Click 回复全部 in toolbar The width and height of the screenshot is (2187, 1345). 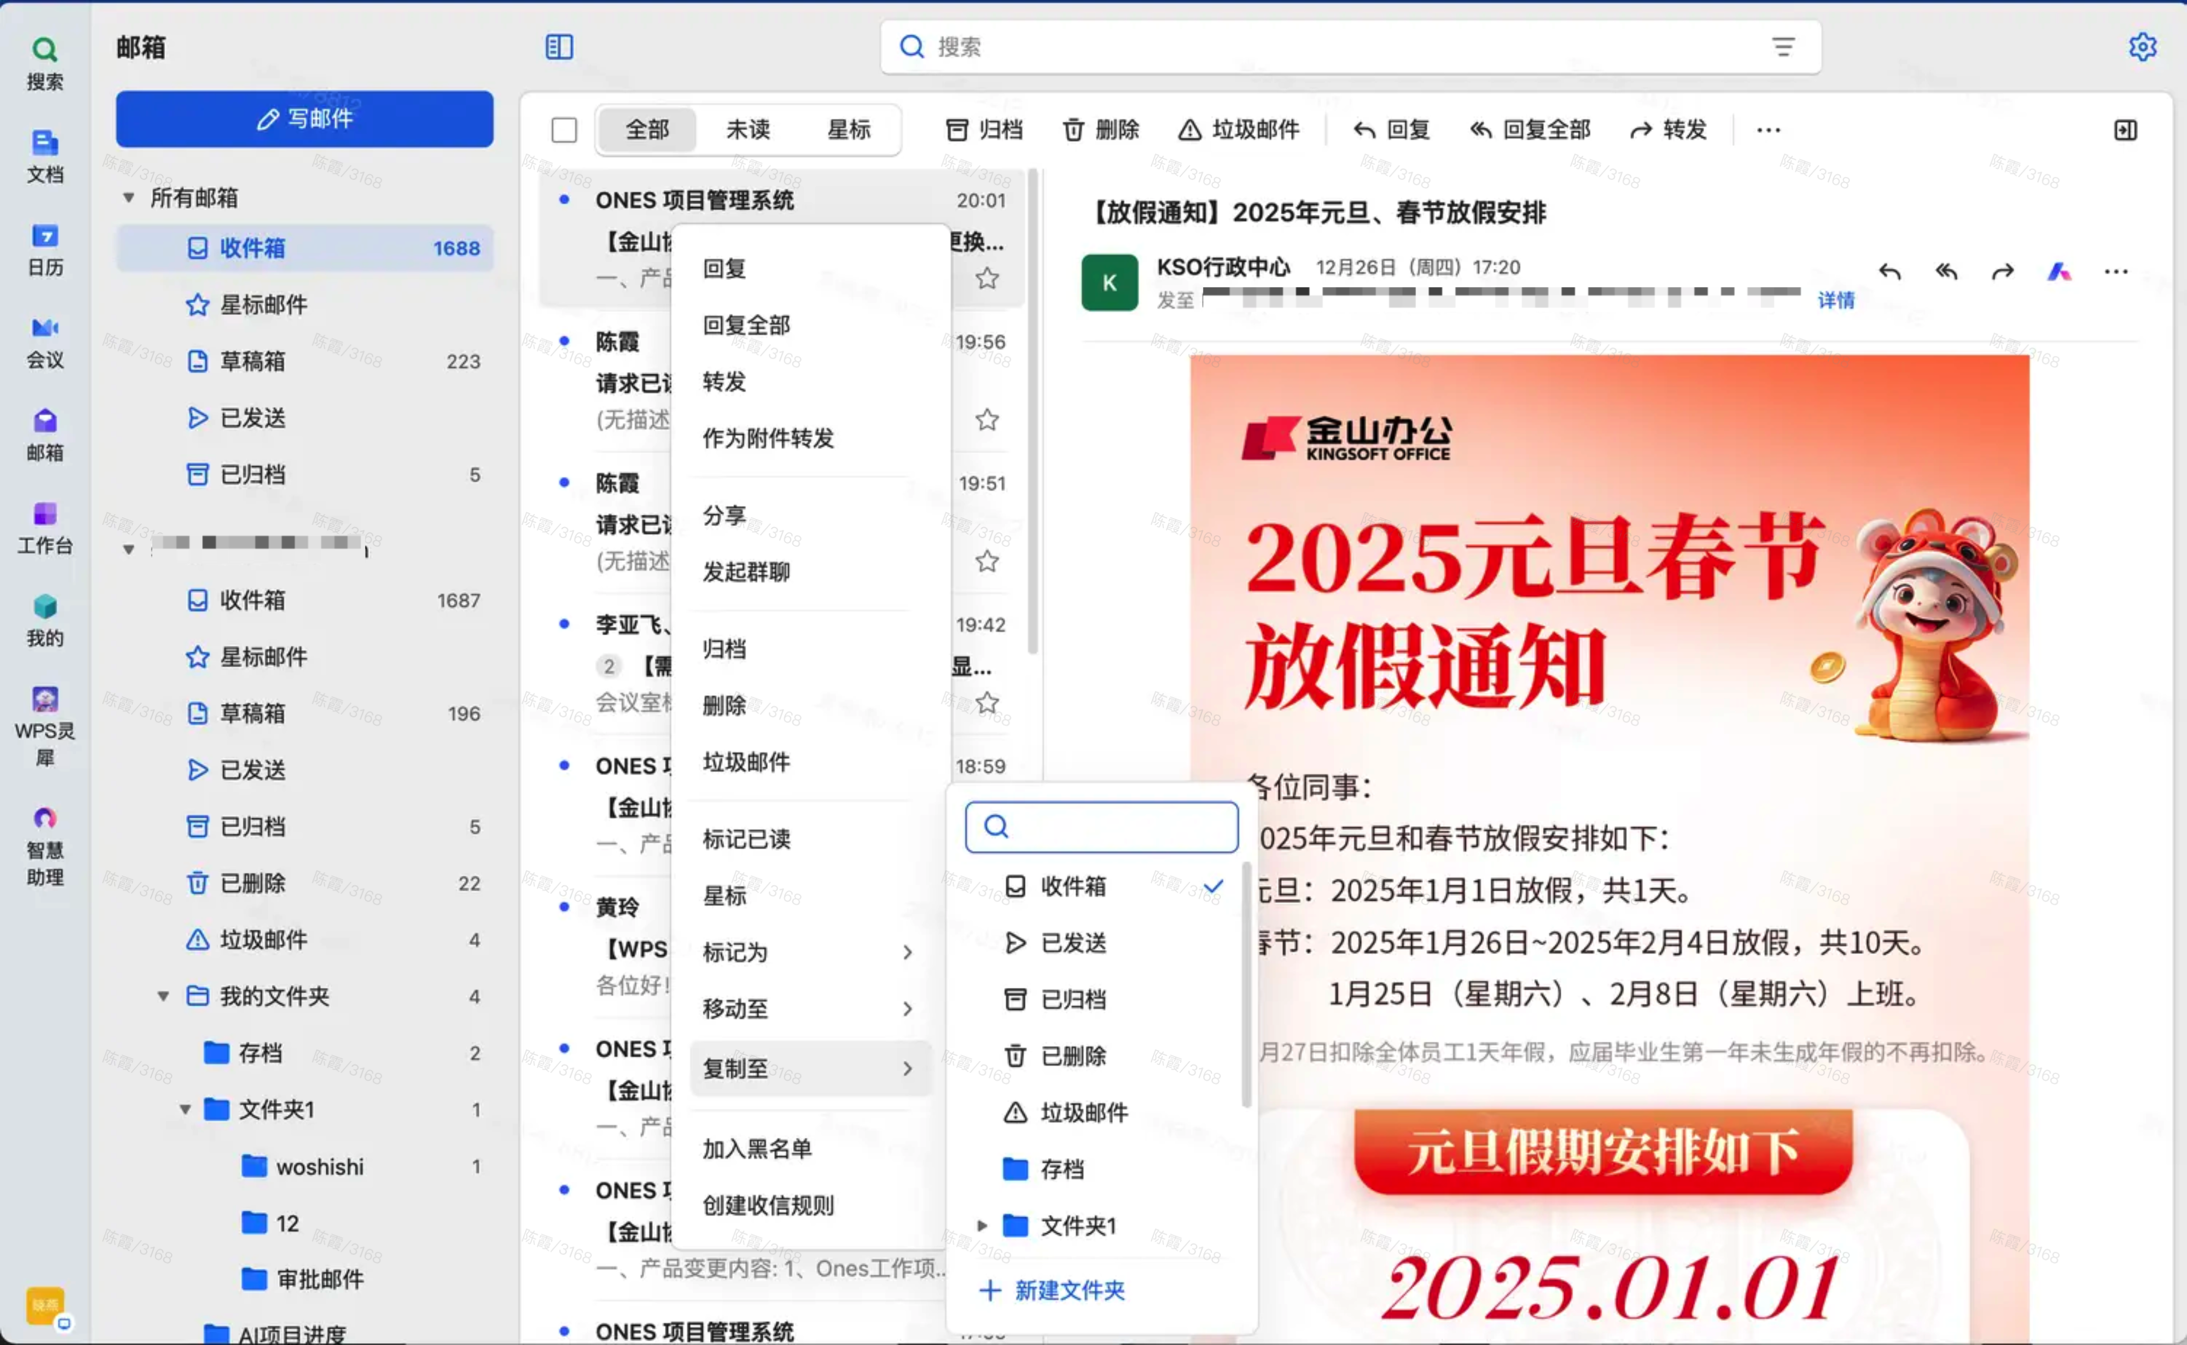[1529, 130]
